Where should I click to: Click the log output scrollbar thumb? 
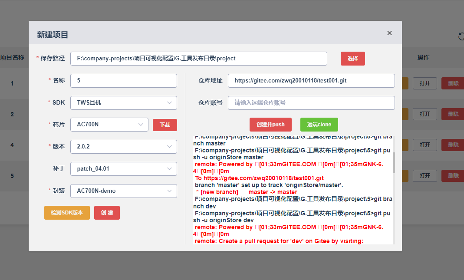(394, 163)
